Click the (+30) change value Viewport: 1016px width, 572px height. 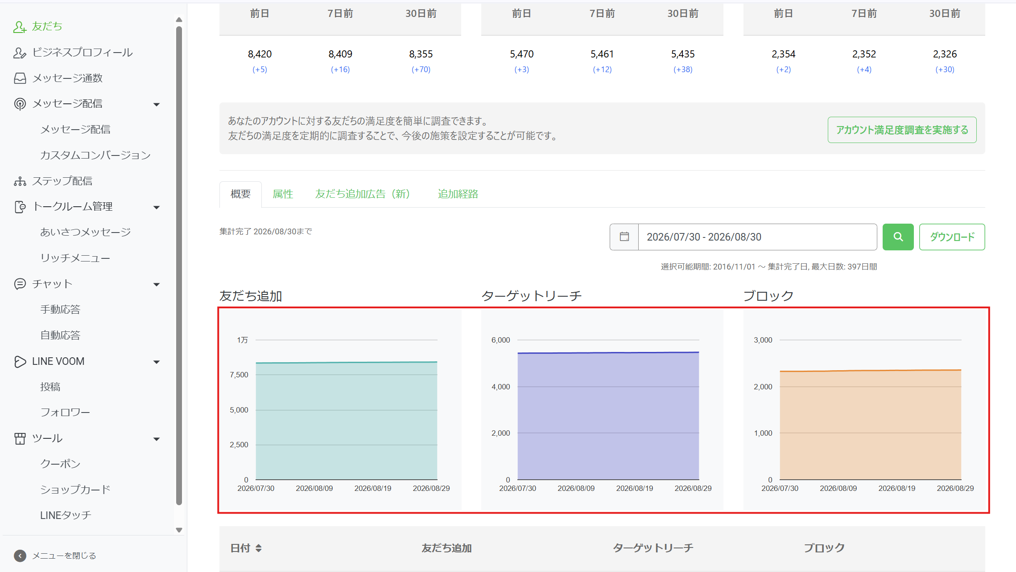(945, 69)
